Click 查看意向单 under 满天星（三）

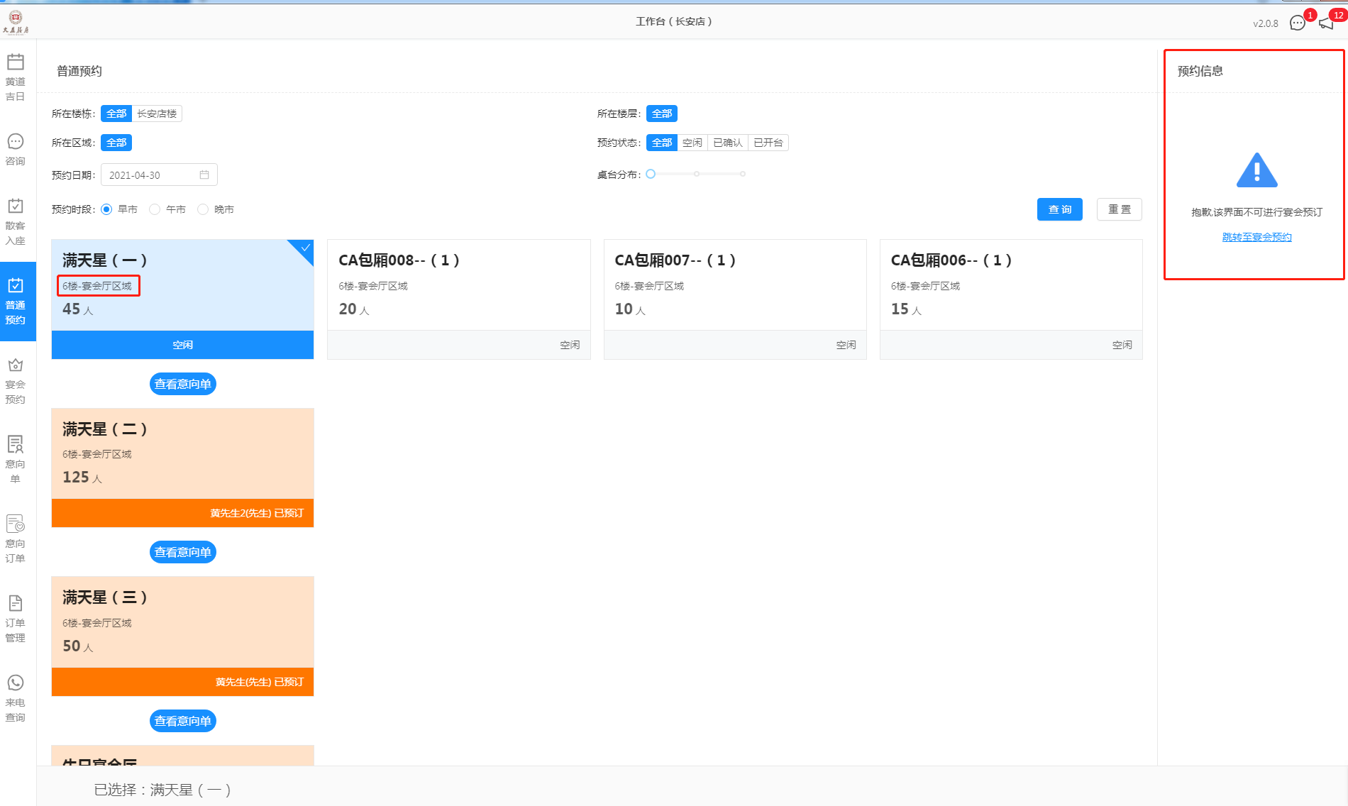[x=183, y=721]
